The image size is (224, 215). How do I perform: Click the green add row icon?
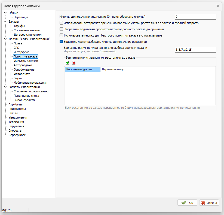pyautogui.click(x=67, y=63)
